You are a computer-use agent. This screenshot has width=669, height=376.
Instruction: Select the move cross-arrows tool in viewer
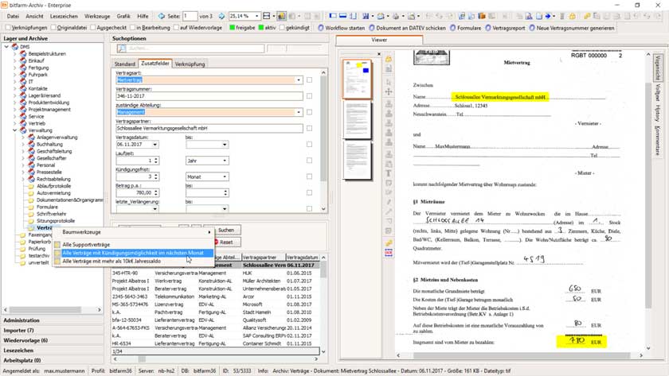point(389,91)
